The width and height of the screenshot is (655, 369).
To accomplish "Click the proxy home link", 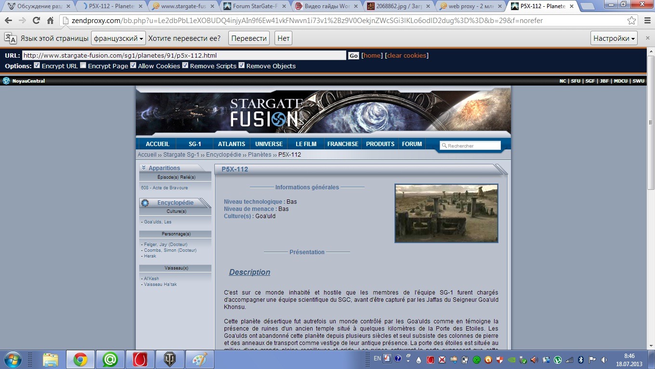I will pos(372,56).
